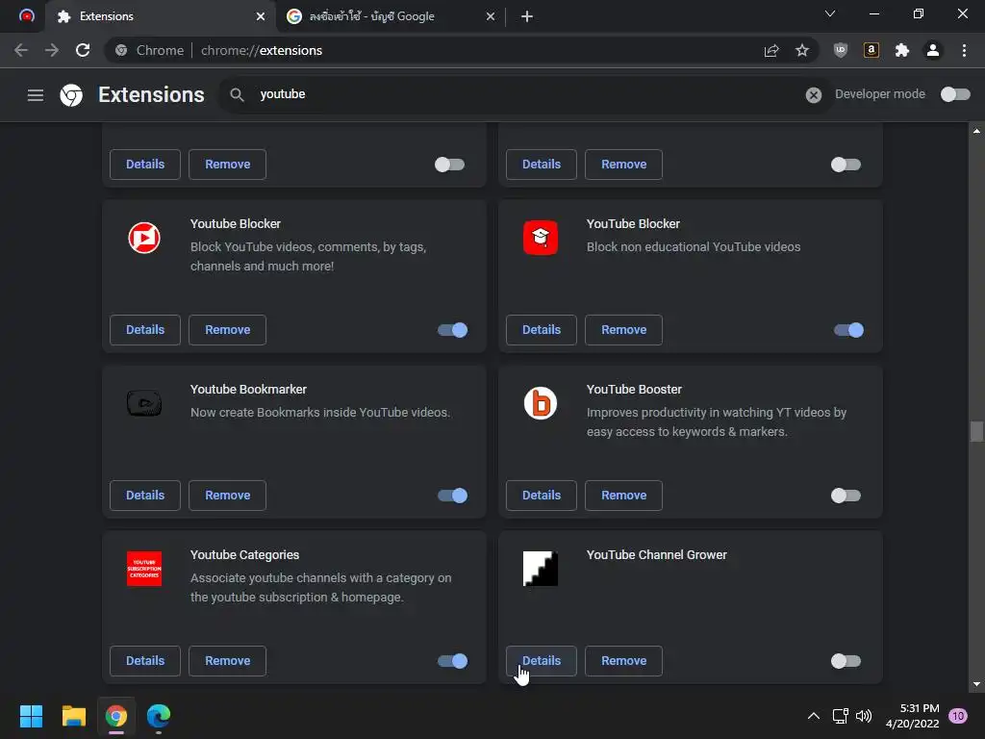Open the Extensions puzzle menu in toolbar
The image size is (985, 739).
coord(902,50)
